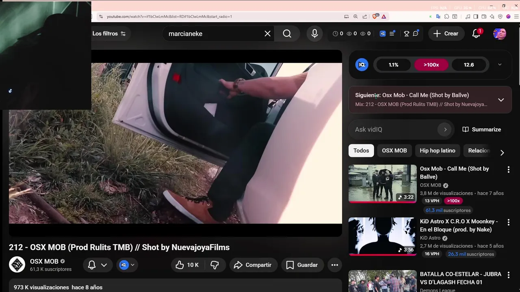The image size is (520, 292).
Task: Open the vidIQ list menu icon
Action: click(392, 34)
